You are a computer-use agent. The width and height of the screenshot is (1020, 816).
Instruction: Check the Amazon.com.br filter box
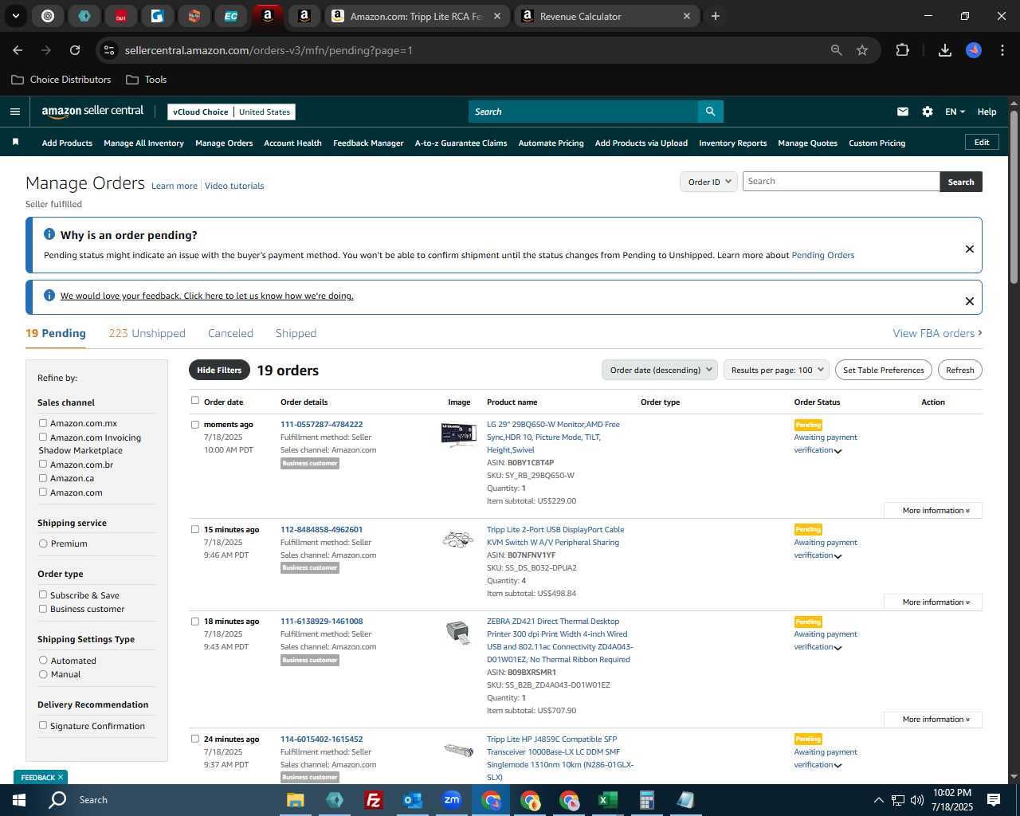(x=43, y=464)
